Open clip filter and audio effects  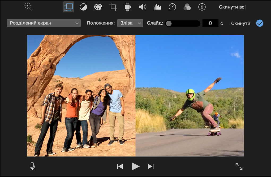187,7
